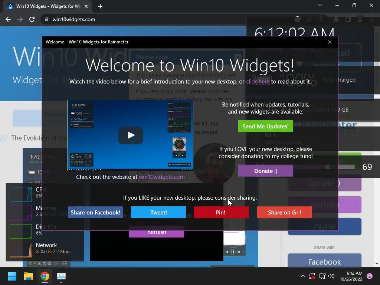Open Chrome tab search dropdown arrow
The width and height of the screenshot is (380, 285).
[x=320, y=5]
